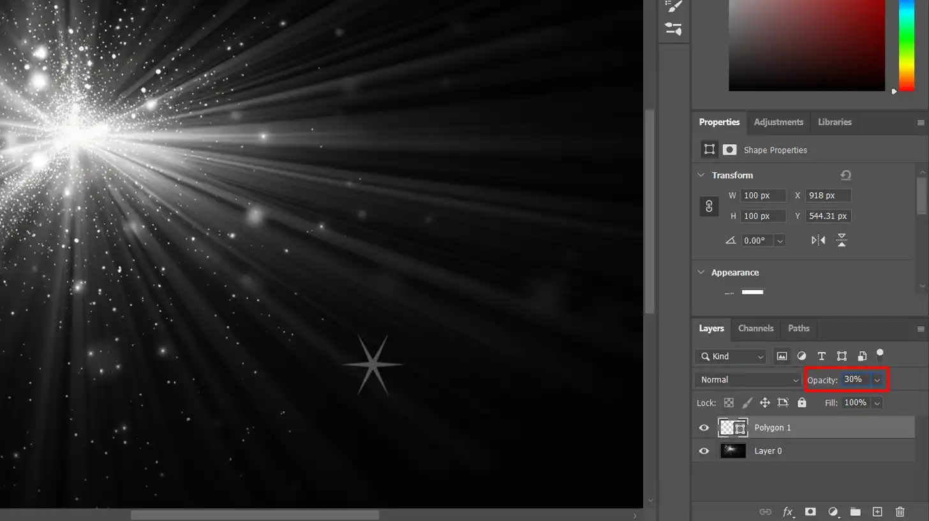Click the rotation angle icon
This screenshot has width=929, height=521.
pos(731,241)
